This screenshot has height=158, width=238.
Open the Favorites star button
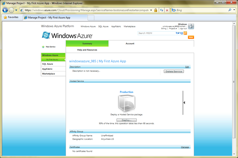[x=11, y=17]
